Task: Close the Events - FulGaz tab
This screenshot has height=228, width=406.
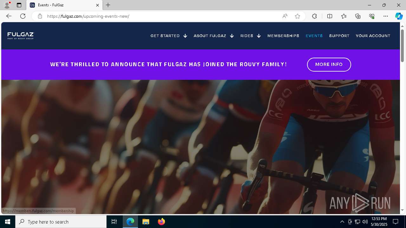Action: [x=97, y=5]
